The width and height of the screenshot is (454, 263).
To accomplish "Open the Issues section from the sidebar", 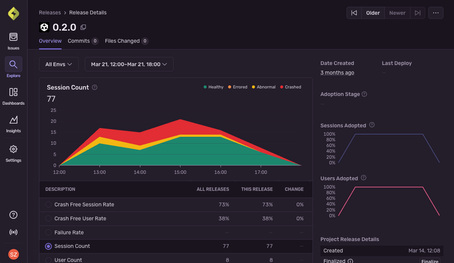I will coord(13,40).
